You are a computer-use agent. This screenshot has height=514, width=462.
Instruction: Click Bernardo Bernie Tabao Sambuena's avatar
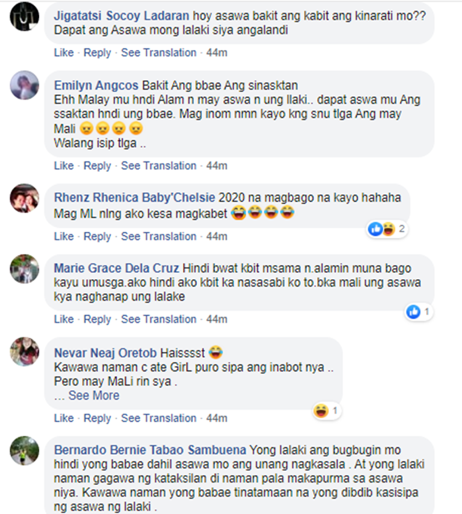click(24, 451)
